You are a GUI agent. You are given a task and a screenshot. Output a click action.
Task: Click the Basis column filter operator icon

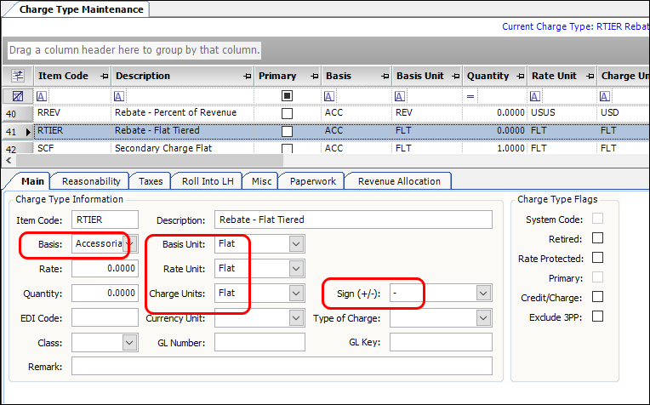coord(329,96)
